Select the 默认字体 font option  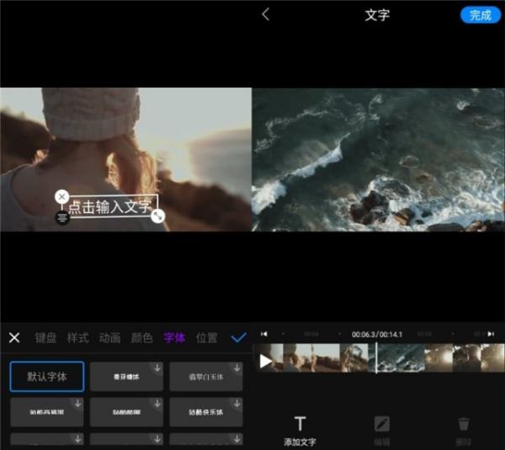pyautogui.click(x=47, y=377)
